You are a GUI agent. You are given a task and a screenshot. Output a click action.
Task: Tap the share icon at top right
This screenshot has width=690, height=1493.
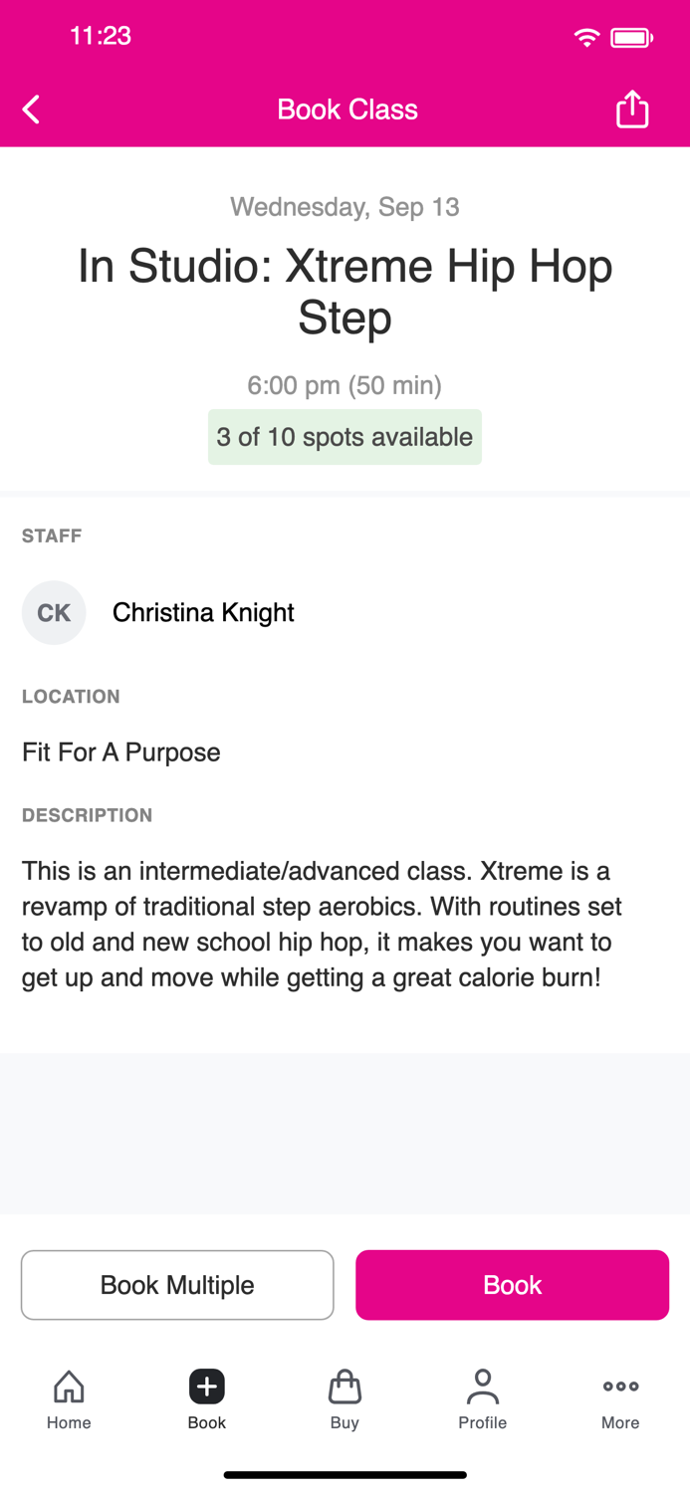tap(632, 108)
